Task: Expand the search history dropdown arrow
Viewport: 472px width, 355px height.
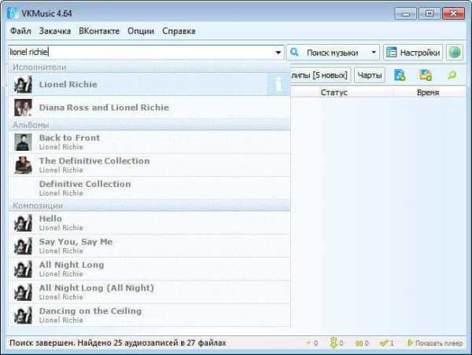Action: tap(278, 53)
